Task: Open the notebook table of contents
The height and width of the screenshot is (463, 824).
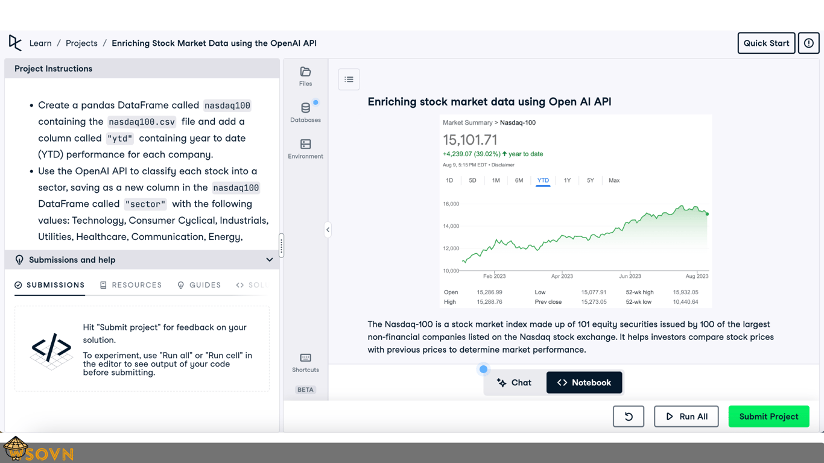Action: coord(349,79)
